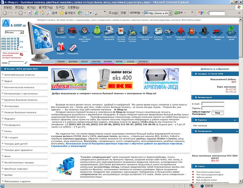Click the browser Home button

pos(42,13)
